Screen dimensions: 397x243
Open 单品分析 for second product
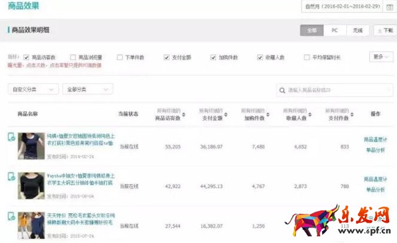[x=375, y=189]
